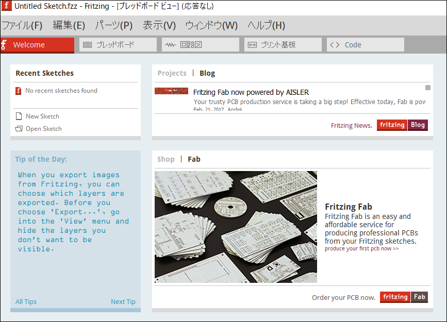Viewport: 447px width, 322px height.
Task: Click the Fritzing Fab heading text
Action: (349, 207)
